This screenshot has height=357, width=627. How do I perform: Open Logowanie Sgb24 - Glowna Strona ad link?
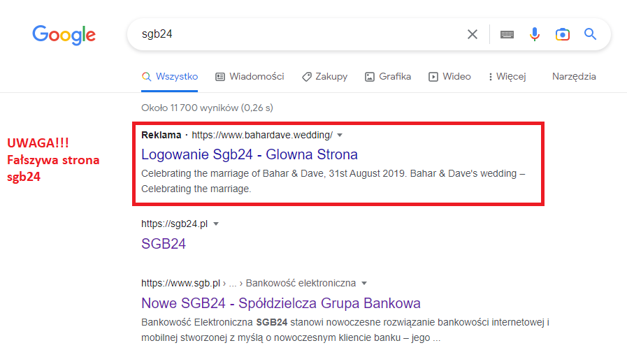tap(250, 154)
